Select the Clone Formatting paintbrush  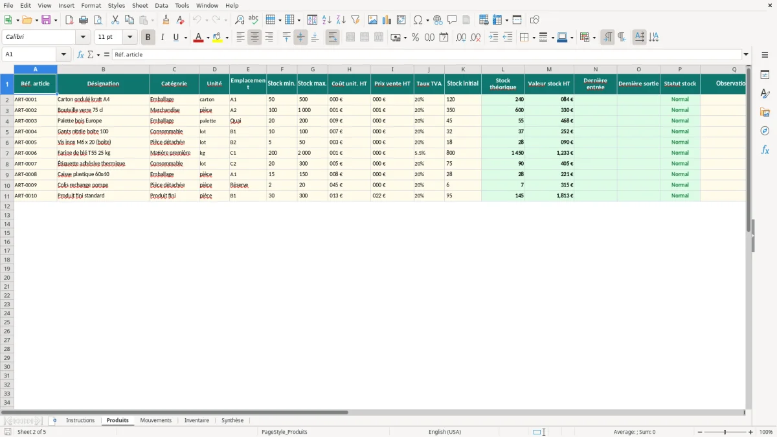tap(166, 20)
